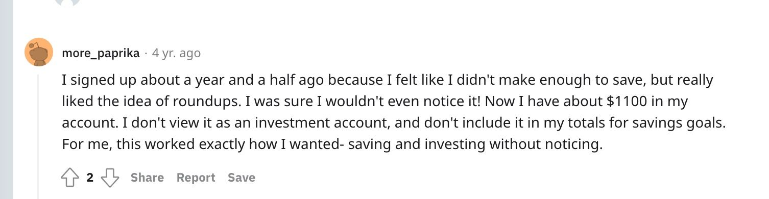Click the partial avatar above the comment

pos(67,3)
